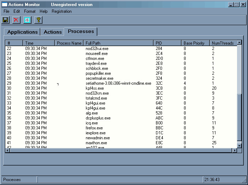Open the Format menu
This screenshot has height=185, width=248.
click(30, 11)
